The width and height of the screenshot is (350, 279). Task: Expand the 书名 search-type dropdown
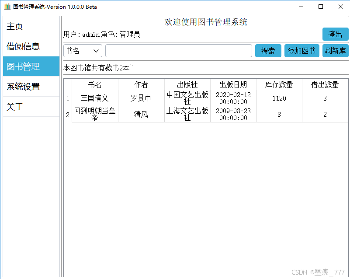point(83,51)
